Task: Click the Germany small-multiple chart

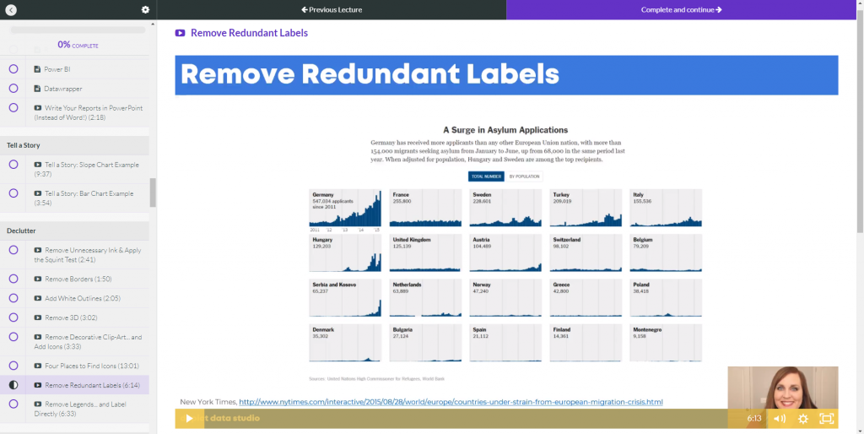Action: click(x=345, y=209)
